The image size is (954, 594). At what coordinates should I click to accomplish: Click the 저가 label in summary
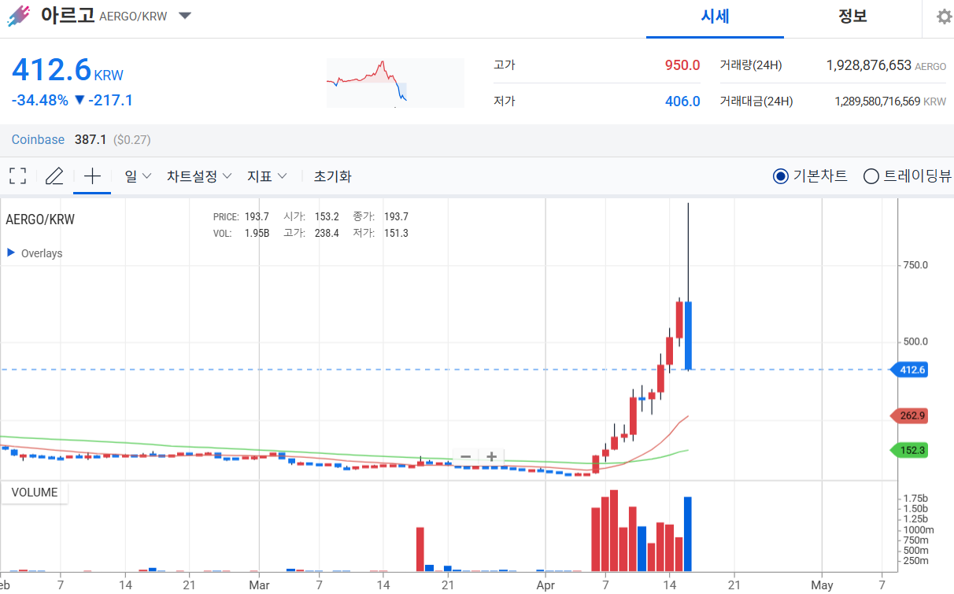pyautogui.click(x=504, y=101)
